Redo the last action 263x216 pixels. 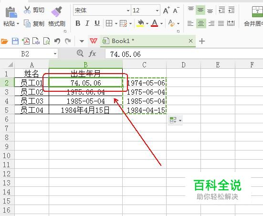pos(68,41)
